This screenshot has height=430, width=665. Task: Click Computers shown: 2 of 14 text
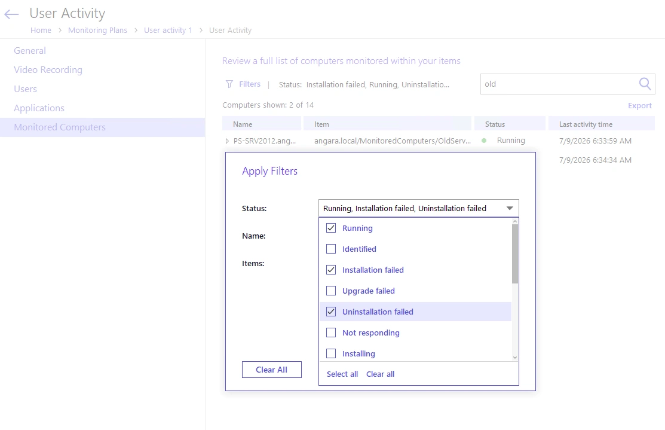[268, 105]
